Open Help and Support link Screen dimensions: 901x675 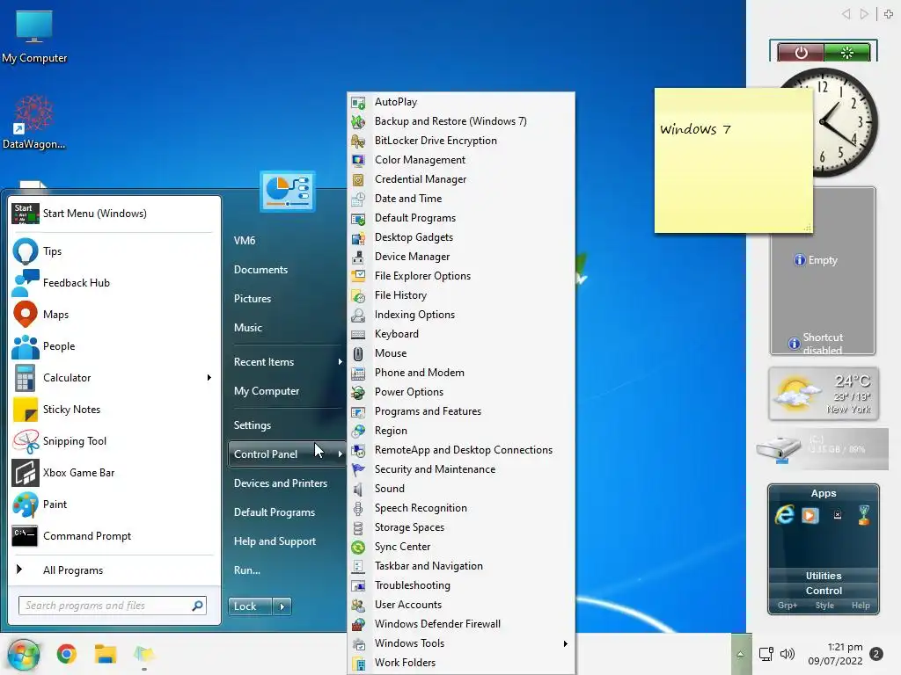[x=275, y=541]
